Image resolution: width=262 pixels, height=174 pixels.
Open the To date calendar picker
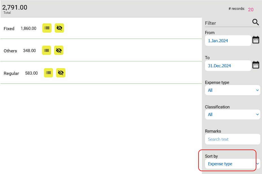click(256, 65)
